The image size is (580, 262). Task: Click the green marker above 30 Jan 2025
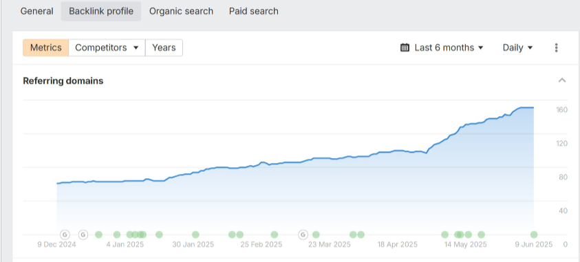pos(195,234)
